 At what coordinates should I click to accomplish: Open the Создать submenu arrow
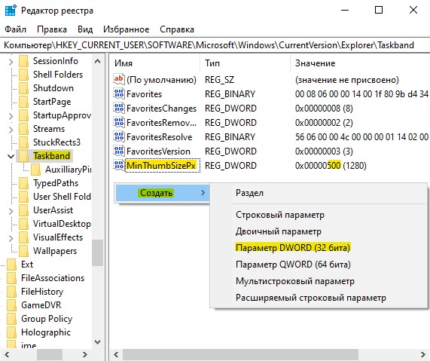[x=203, y=193]
